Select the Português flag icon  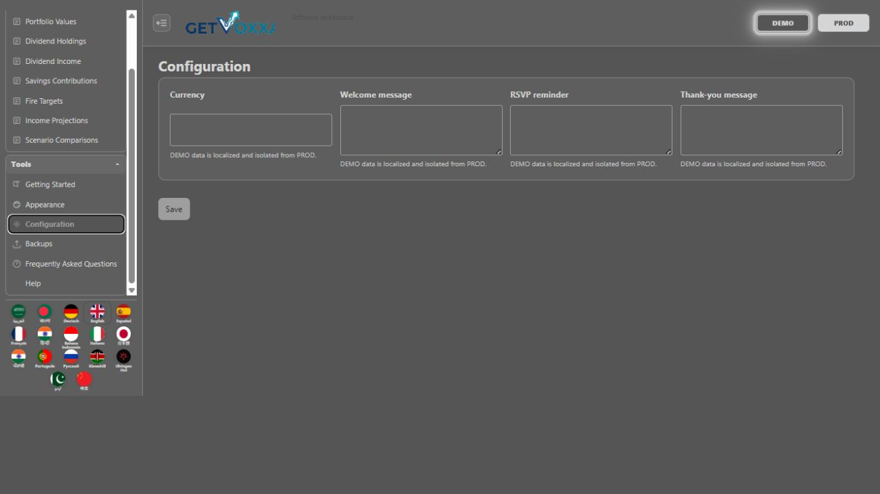click(x=45, y=359)
